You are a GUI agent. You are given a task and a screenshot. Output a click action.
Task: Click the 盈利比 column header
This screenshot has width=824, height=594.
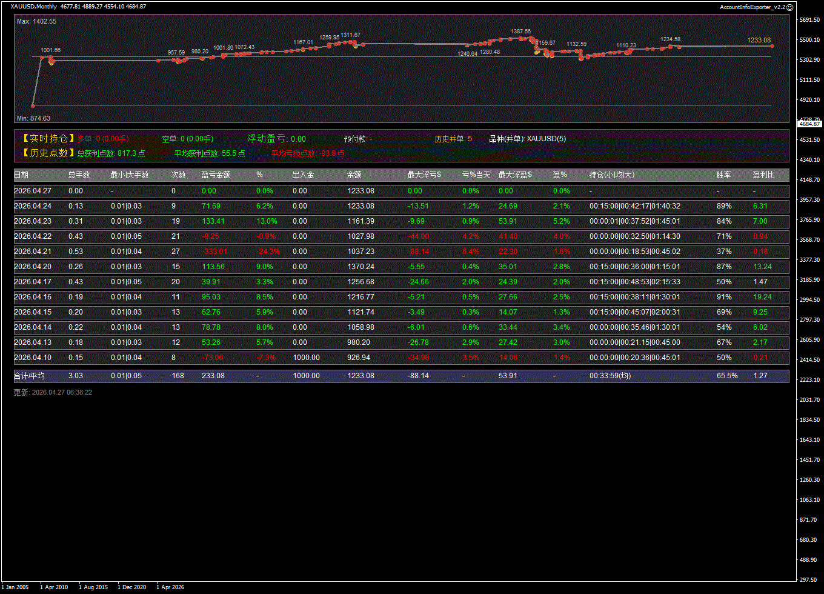click(763, 175)
